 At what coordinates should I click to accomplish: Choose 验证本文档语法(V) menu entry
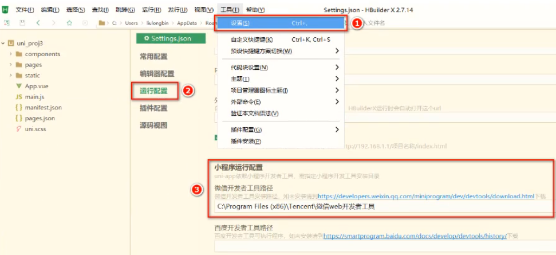[x=281, y=113]
